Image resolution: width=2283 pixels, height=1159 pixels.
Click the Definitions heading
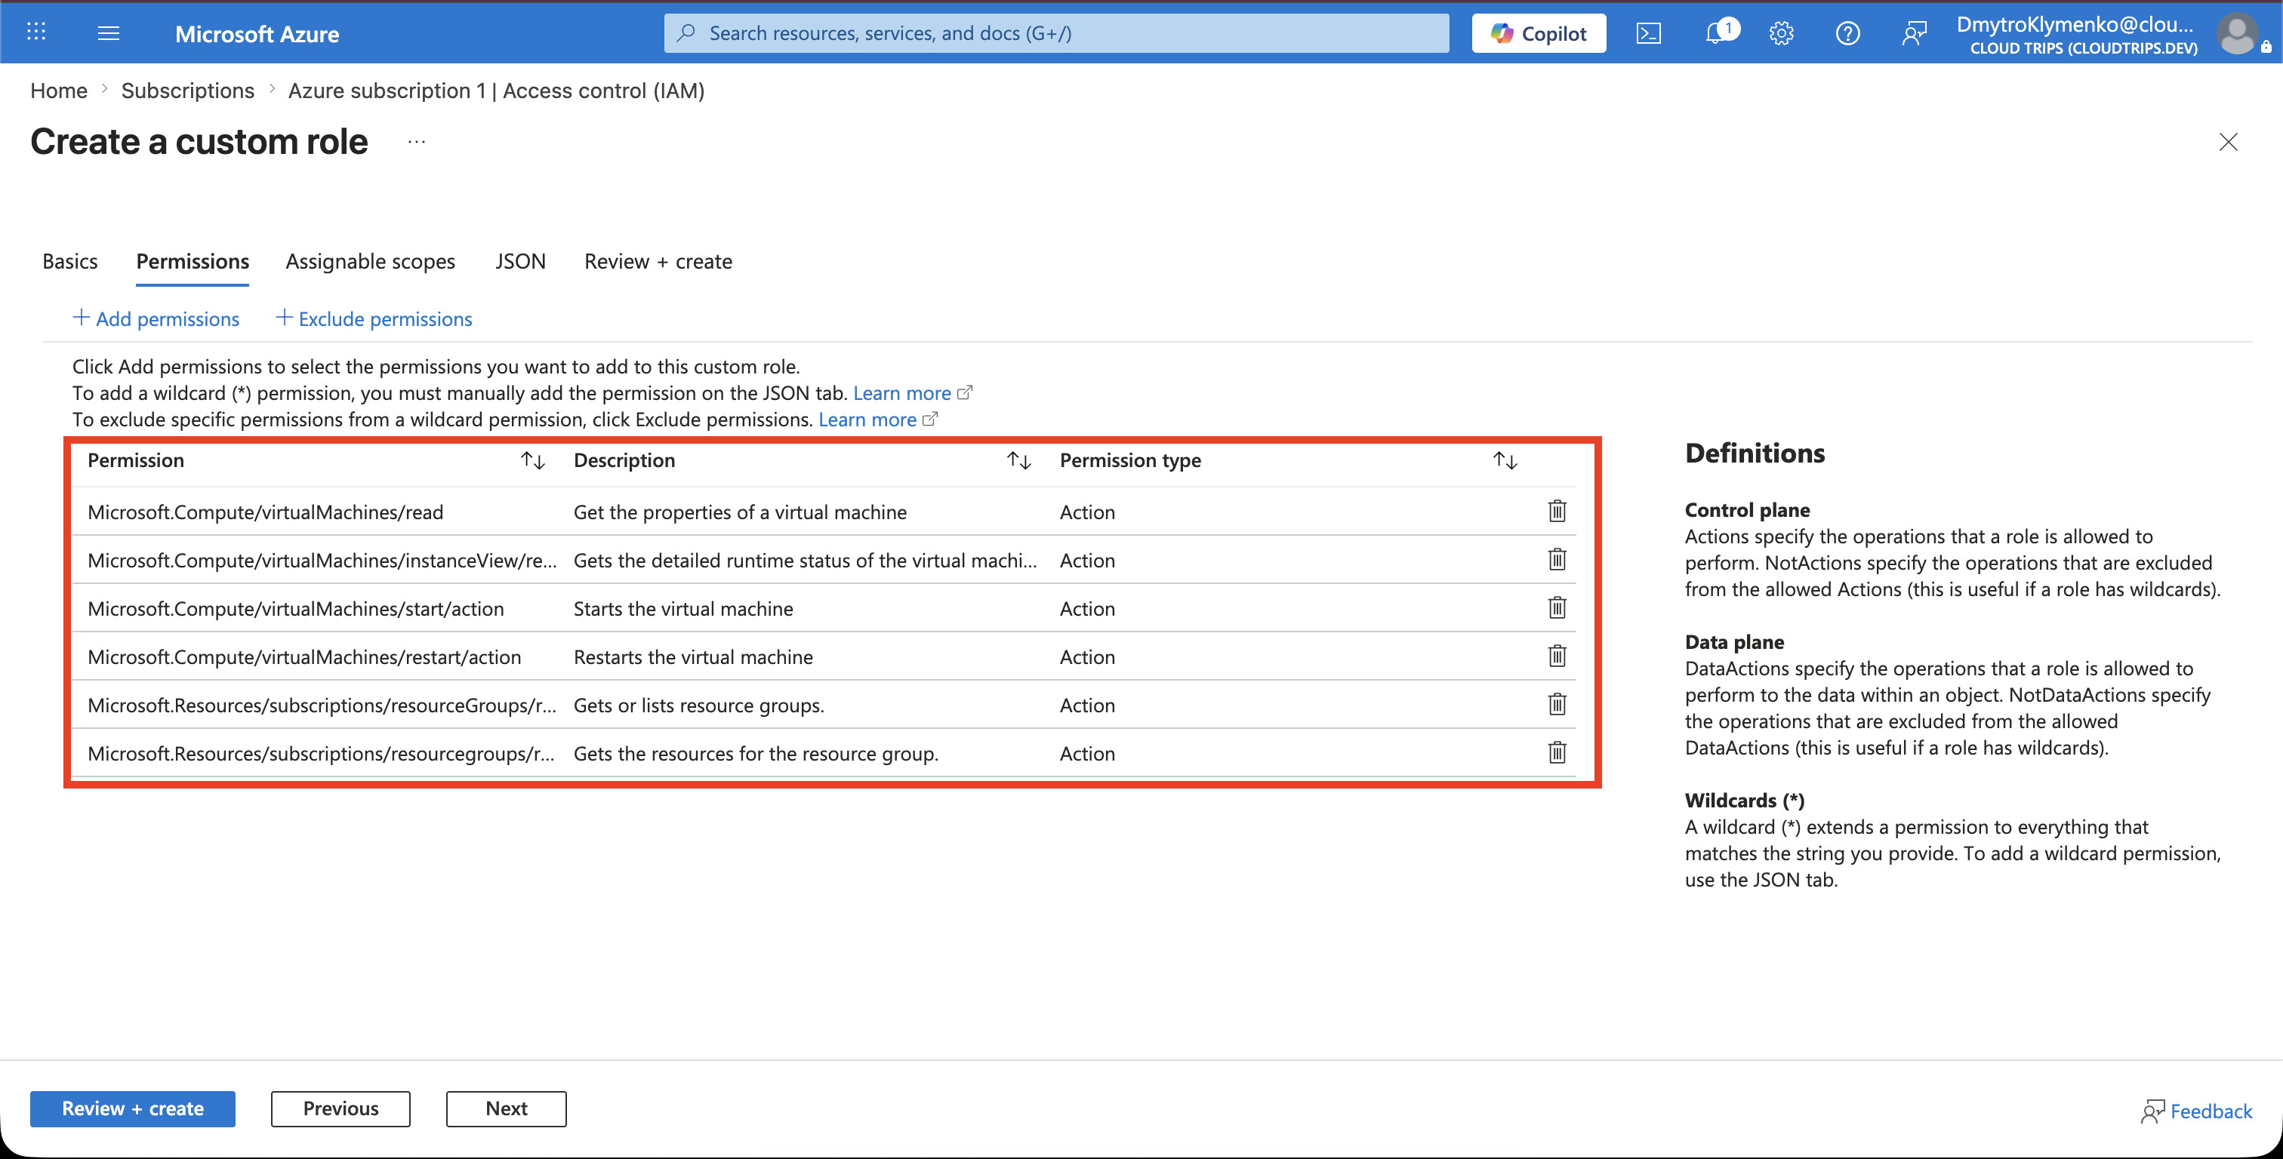pos(1755,453)
